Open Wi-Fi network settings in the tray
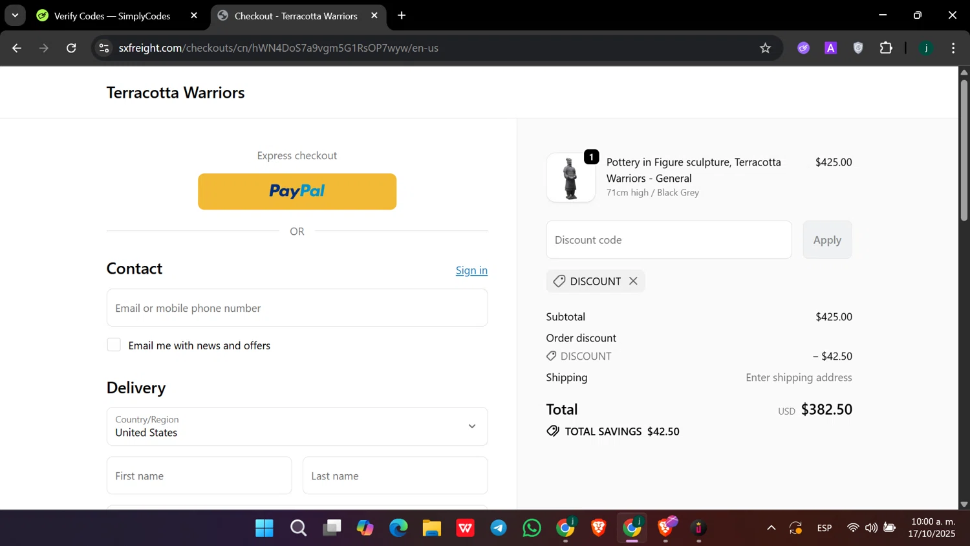 (x=853, y=528)
